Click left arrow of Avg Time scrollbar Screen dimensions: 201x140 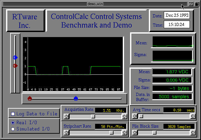click(134, 116)
